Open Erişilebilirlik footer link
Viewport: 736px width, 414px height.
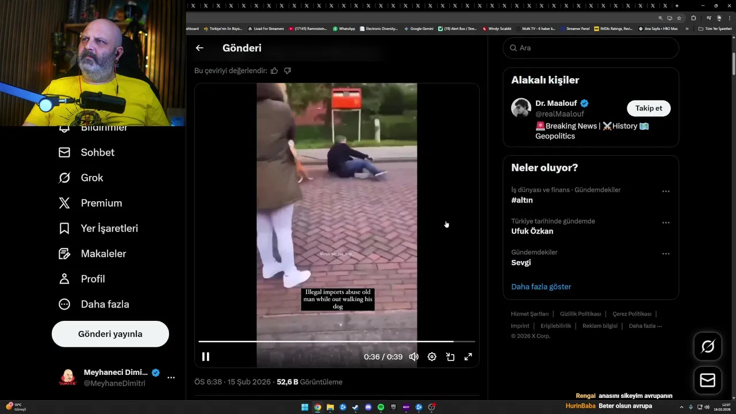(x=556, y=326)
